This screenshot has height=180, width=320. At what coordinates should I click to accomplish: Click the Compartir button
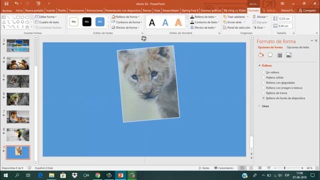[307, 10]
